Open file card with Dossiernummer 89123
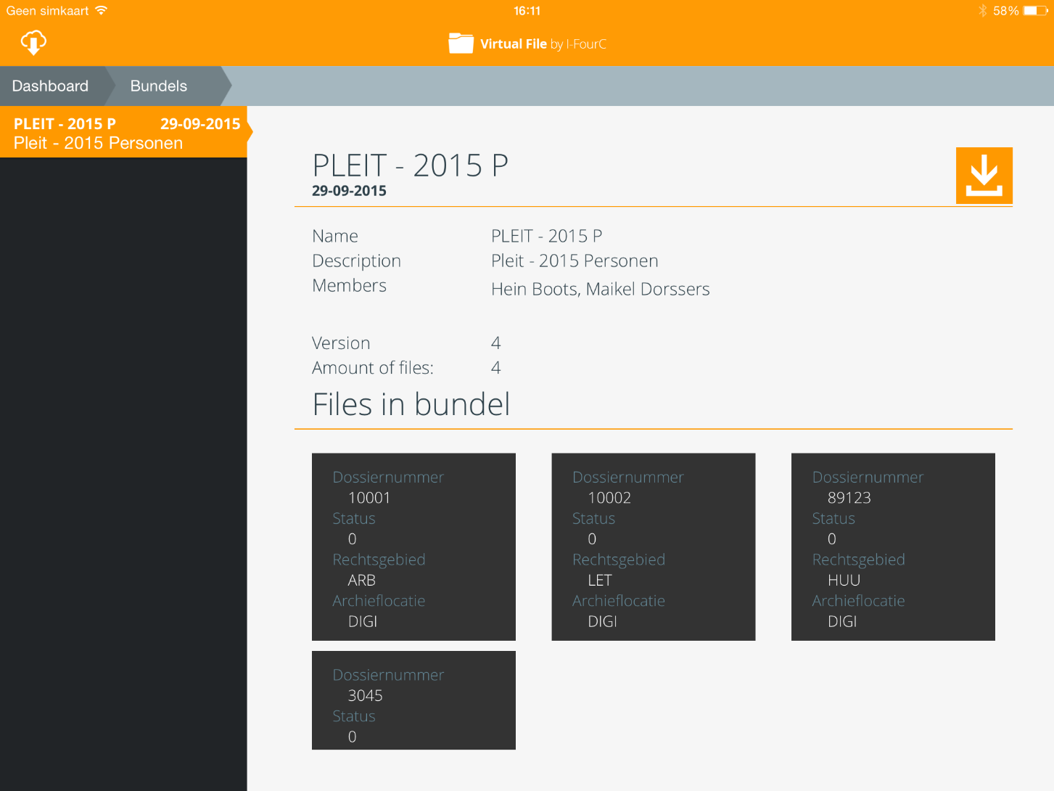Screen dimensions: 1054x791 point(893,546)
